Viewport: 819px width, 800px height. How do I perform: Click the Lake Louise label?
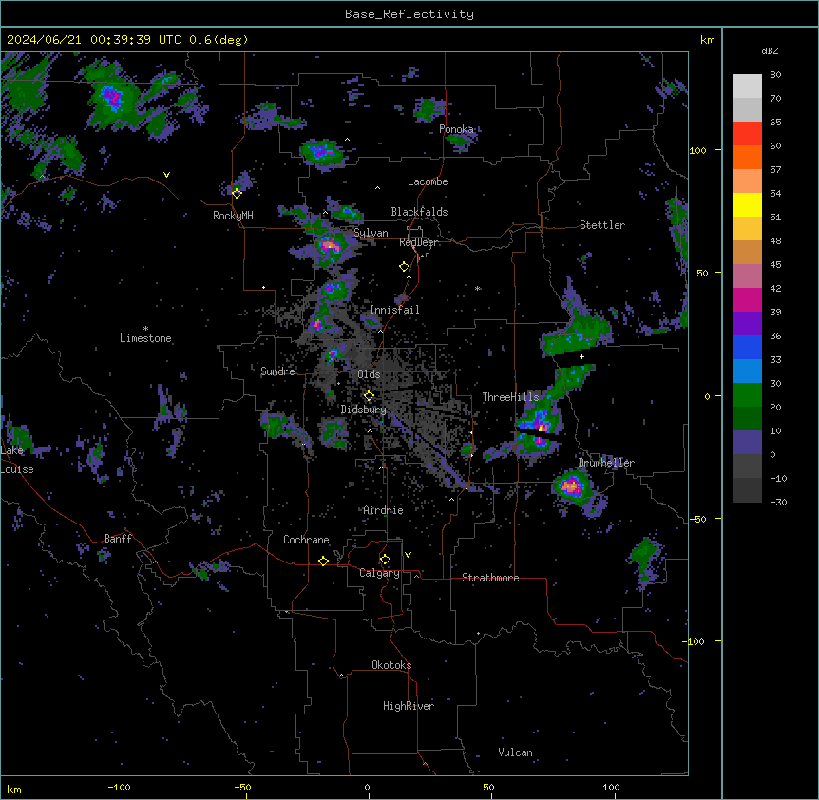click(x=17, y=460)
